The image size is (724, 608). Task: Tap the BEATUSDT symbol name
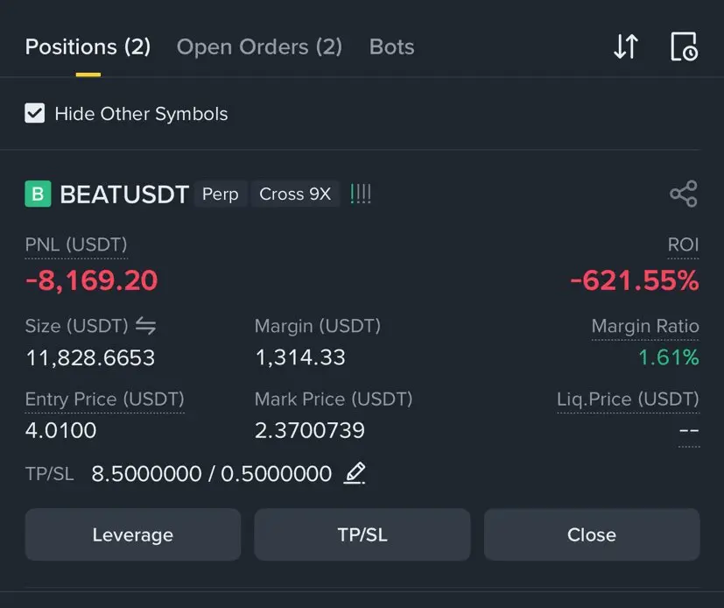pyautogui.click(x=124, y=194)
